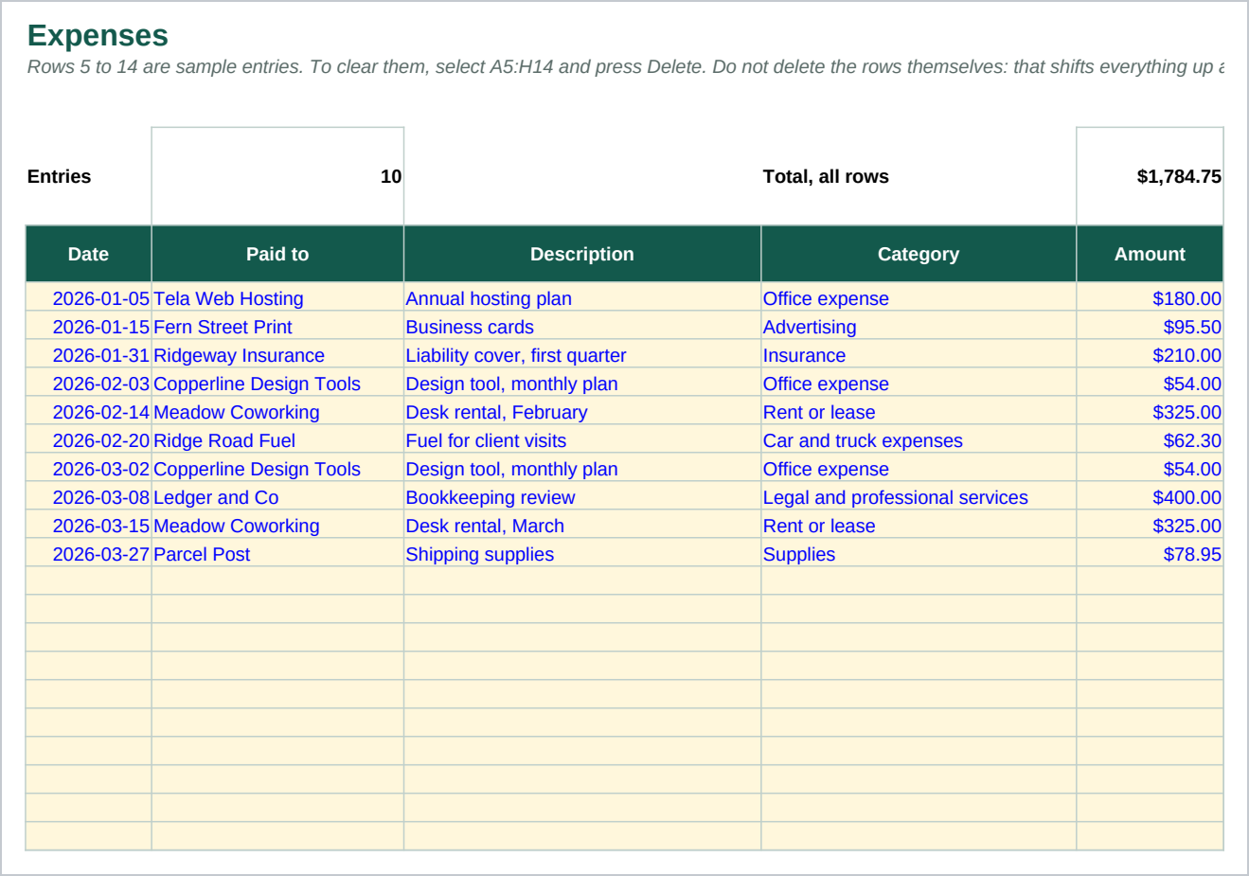
Task: Select the Annual hosting plan cell
Action: (x=582, y=298)
